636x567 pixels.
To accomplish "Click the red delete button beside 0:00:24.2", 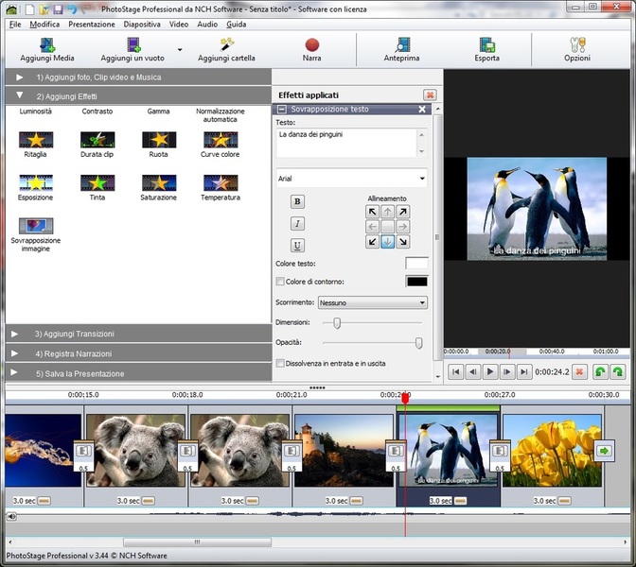I will [579, 371].
